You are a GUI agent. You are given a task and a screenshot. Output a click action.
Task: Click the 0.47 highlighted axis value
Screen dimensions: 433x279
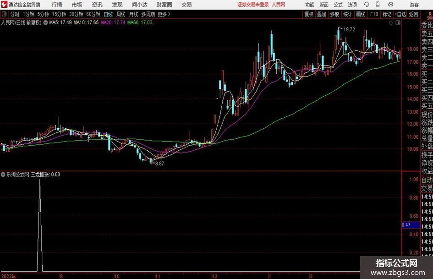click(411, 225)
